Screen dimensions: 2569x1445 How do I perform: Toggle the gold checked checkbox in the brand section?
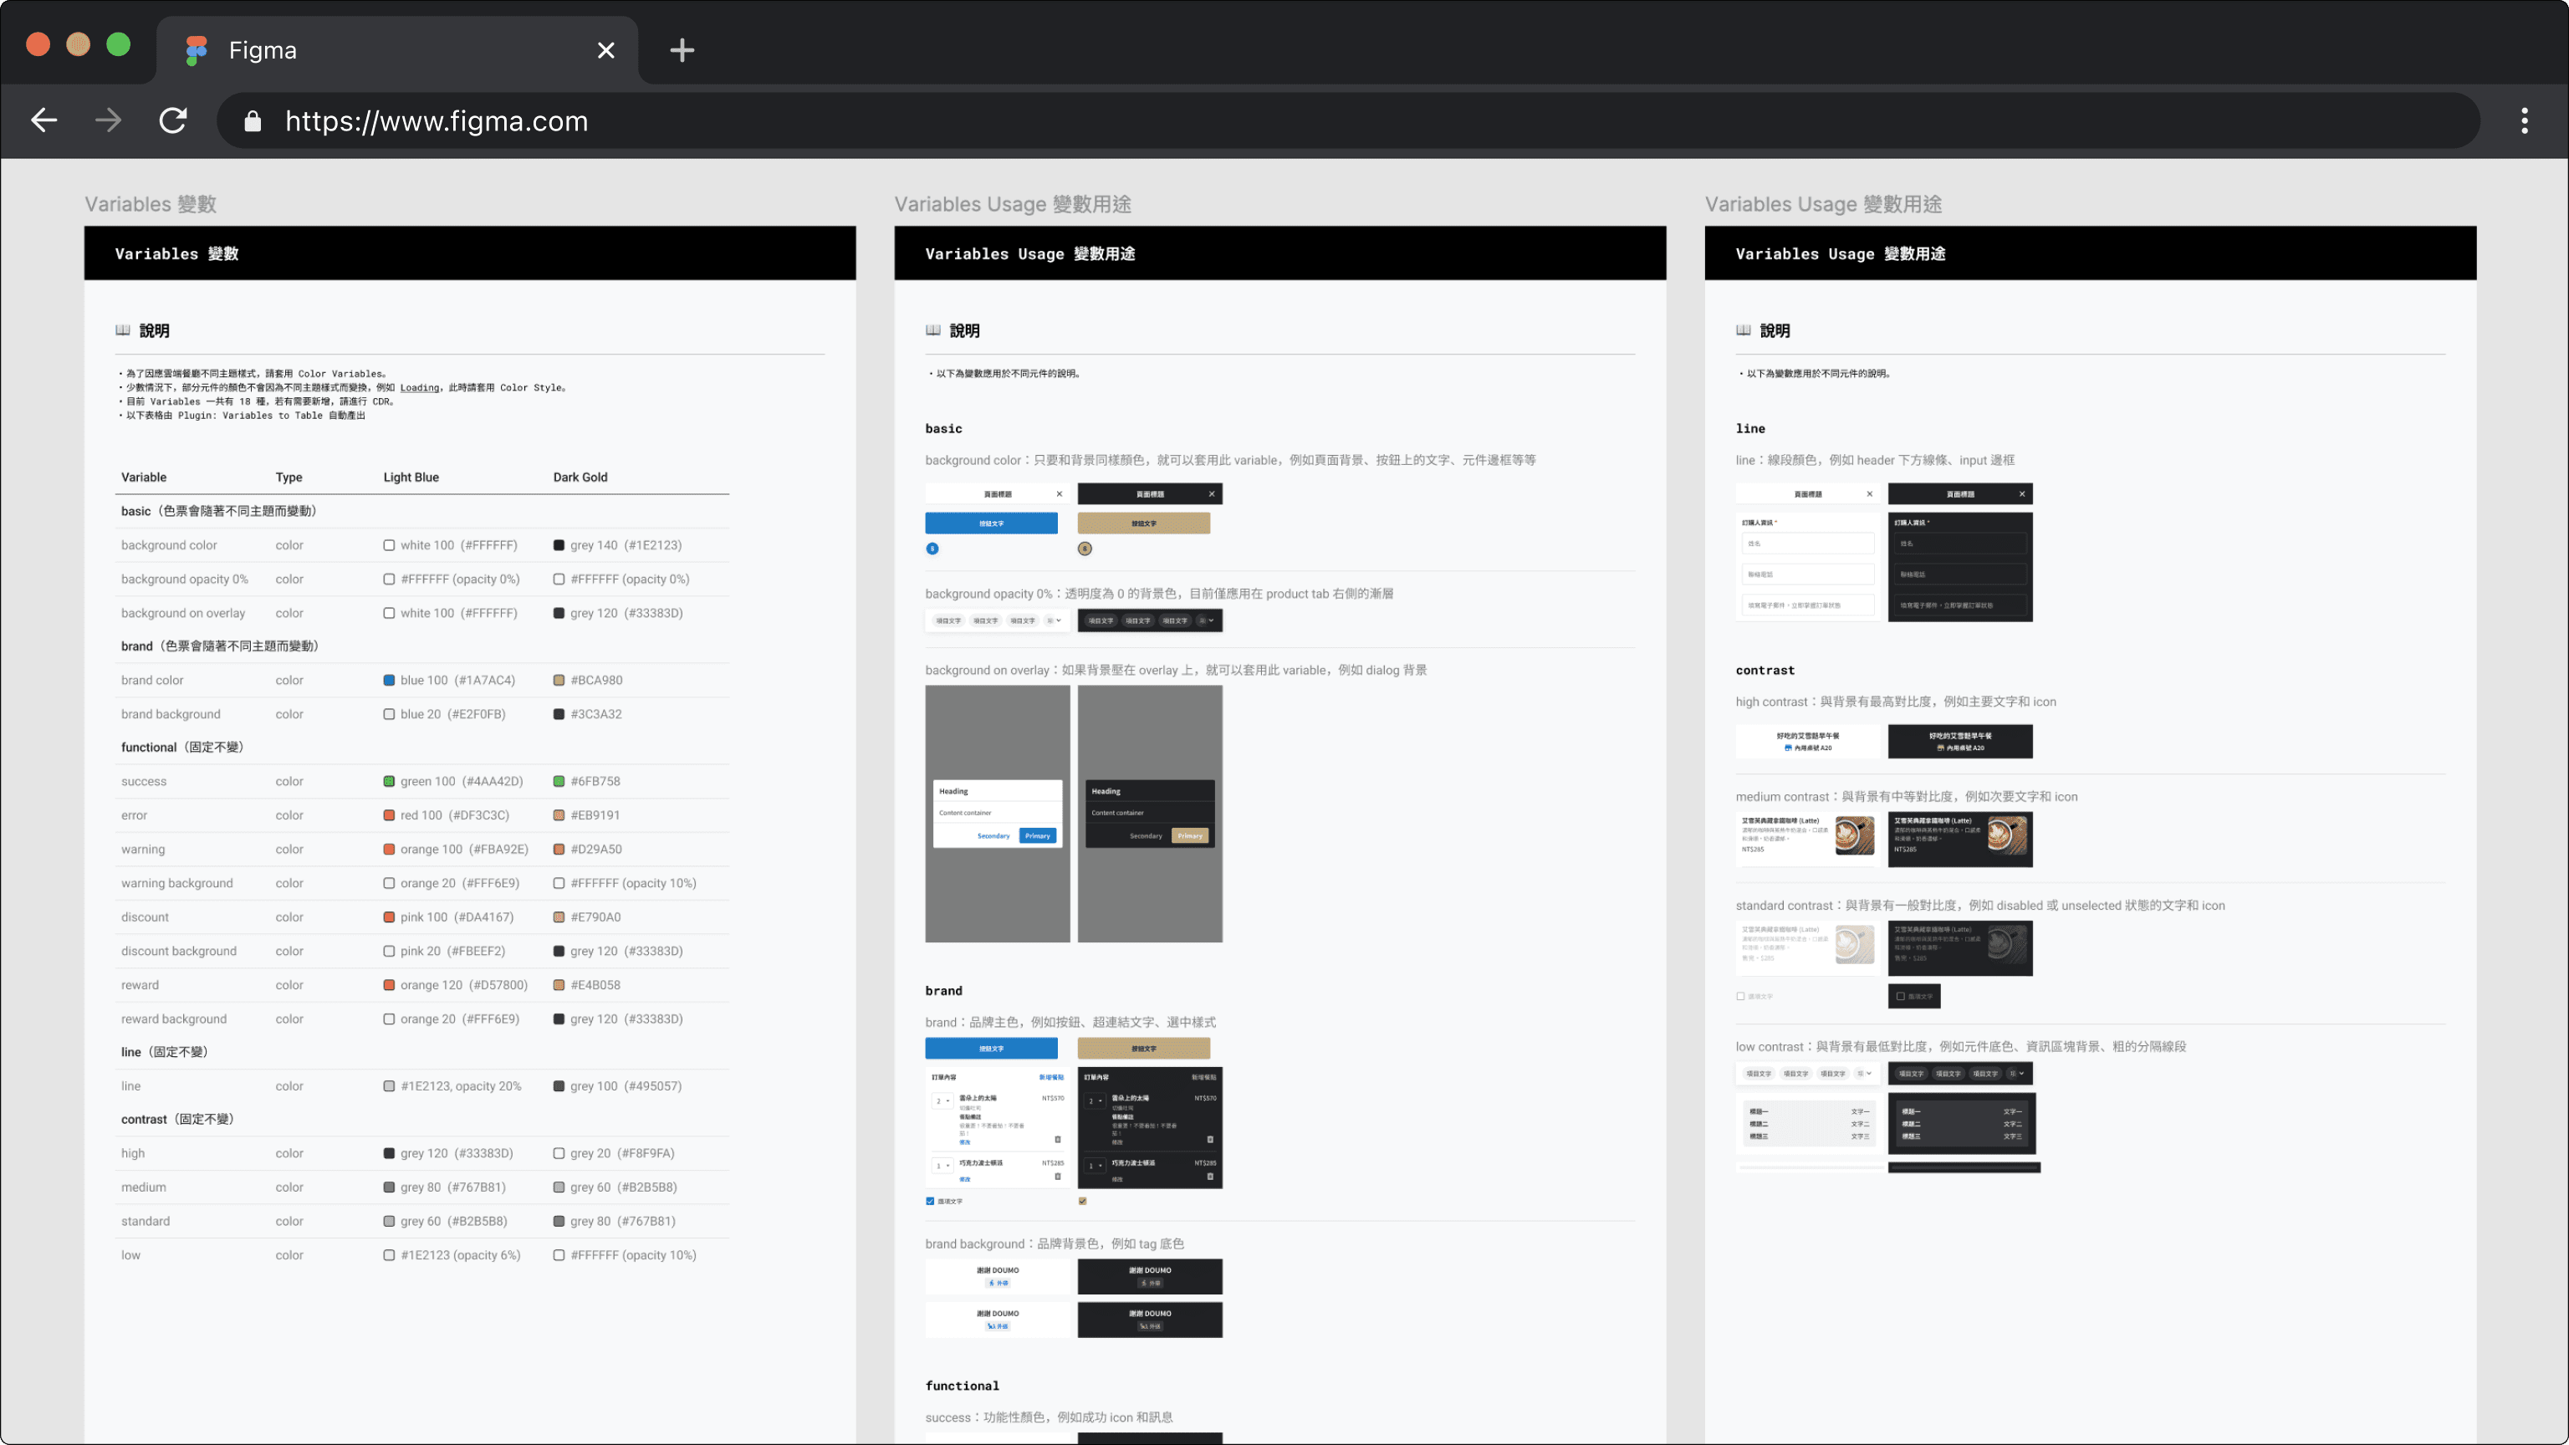pyautogui.click(x=1083, y=1201)
